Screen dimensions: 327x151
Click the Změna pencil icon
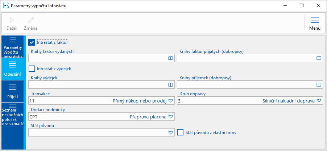[x=30, y=20]
